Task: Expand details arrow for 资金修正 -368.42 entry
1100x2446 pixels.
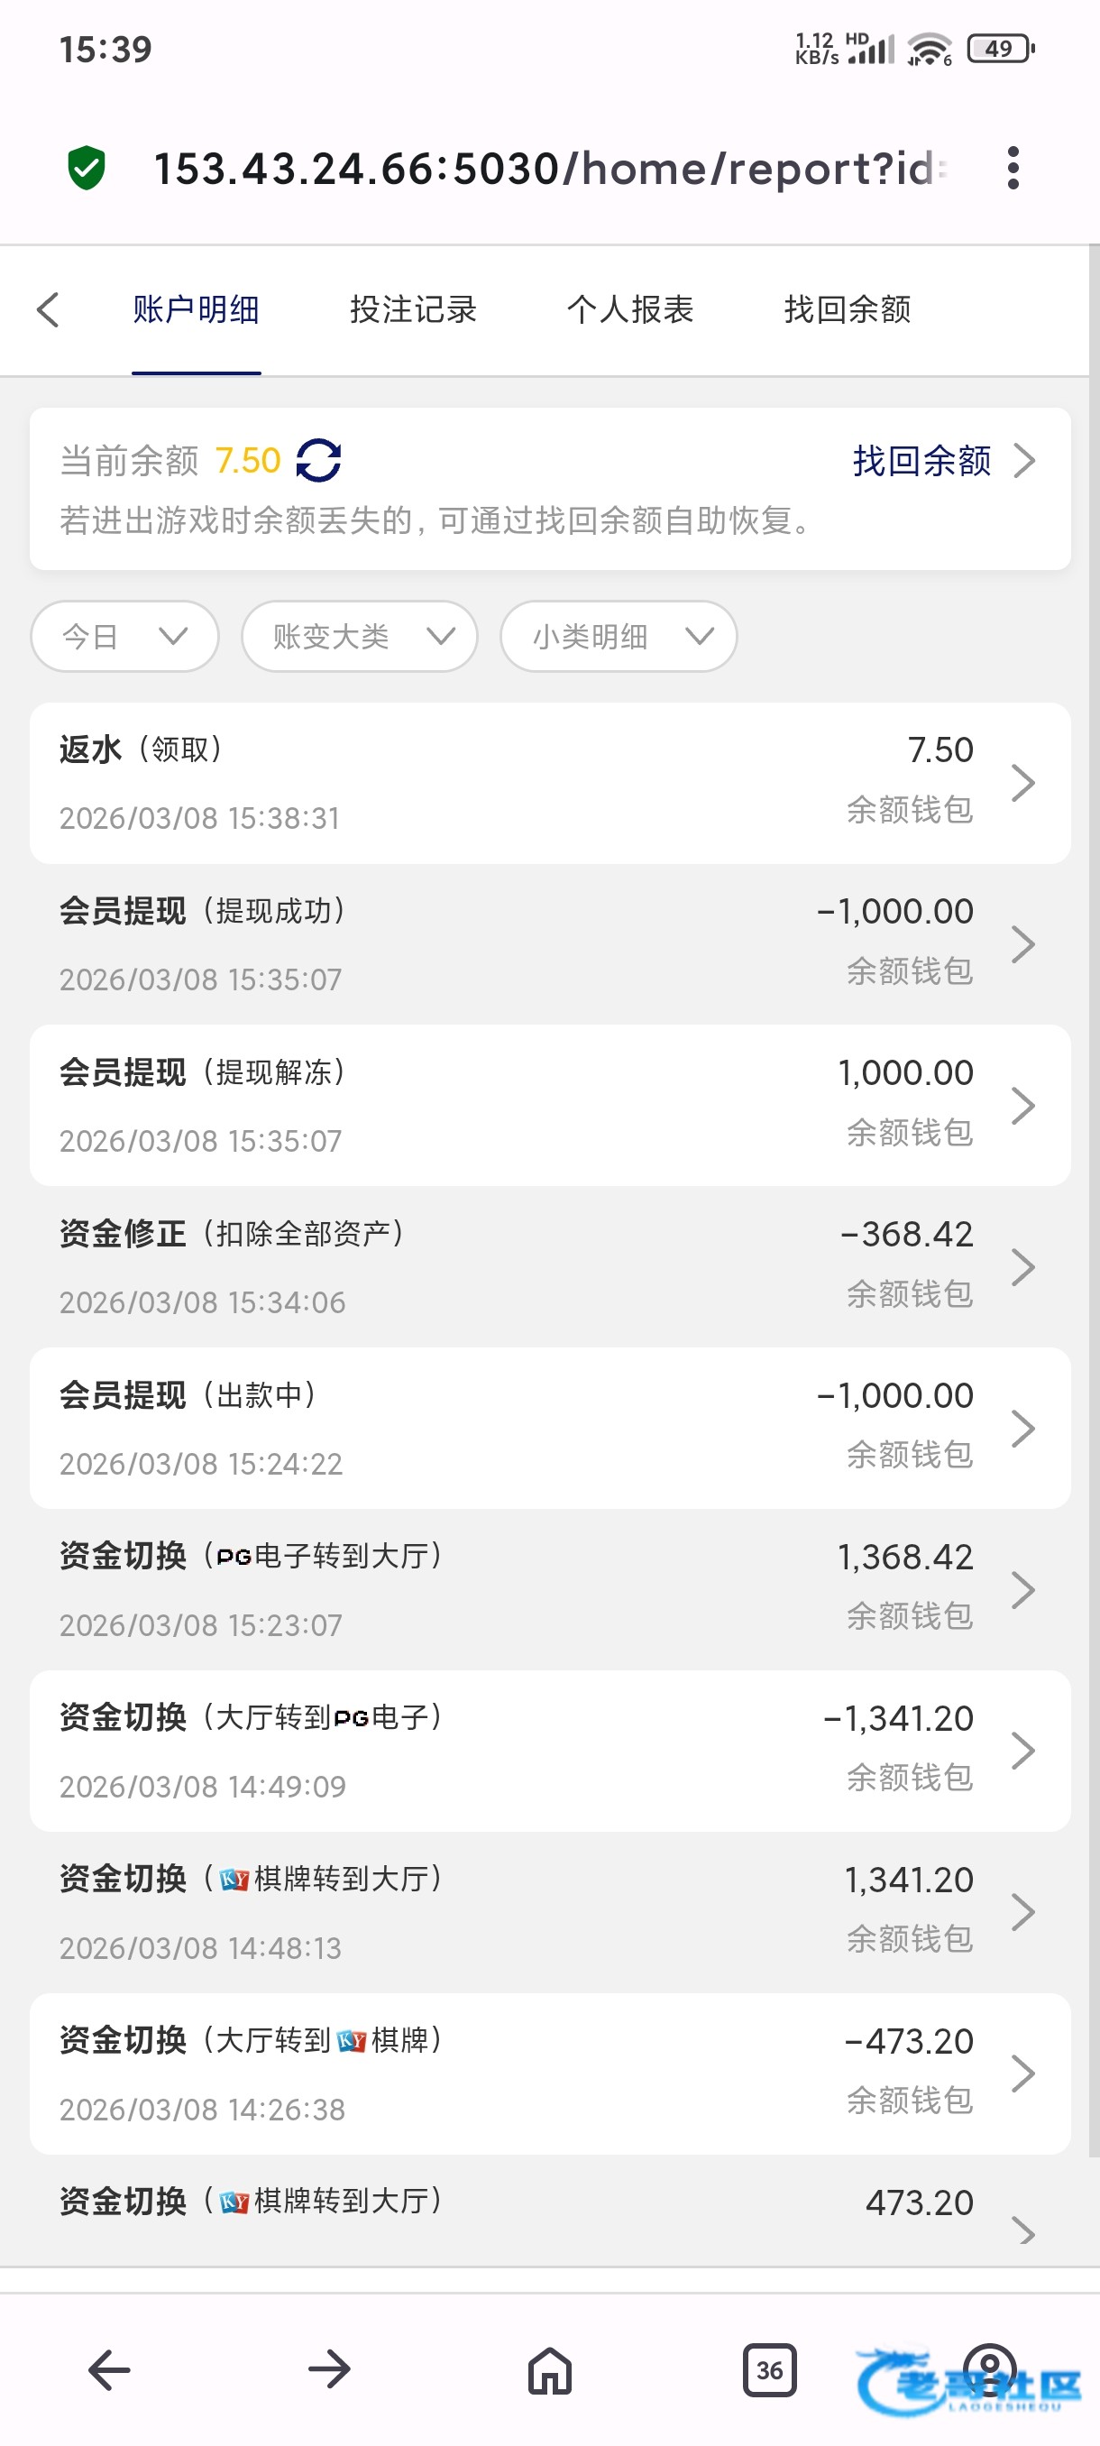Action: pos(1022,1266)
